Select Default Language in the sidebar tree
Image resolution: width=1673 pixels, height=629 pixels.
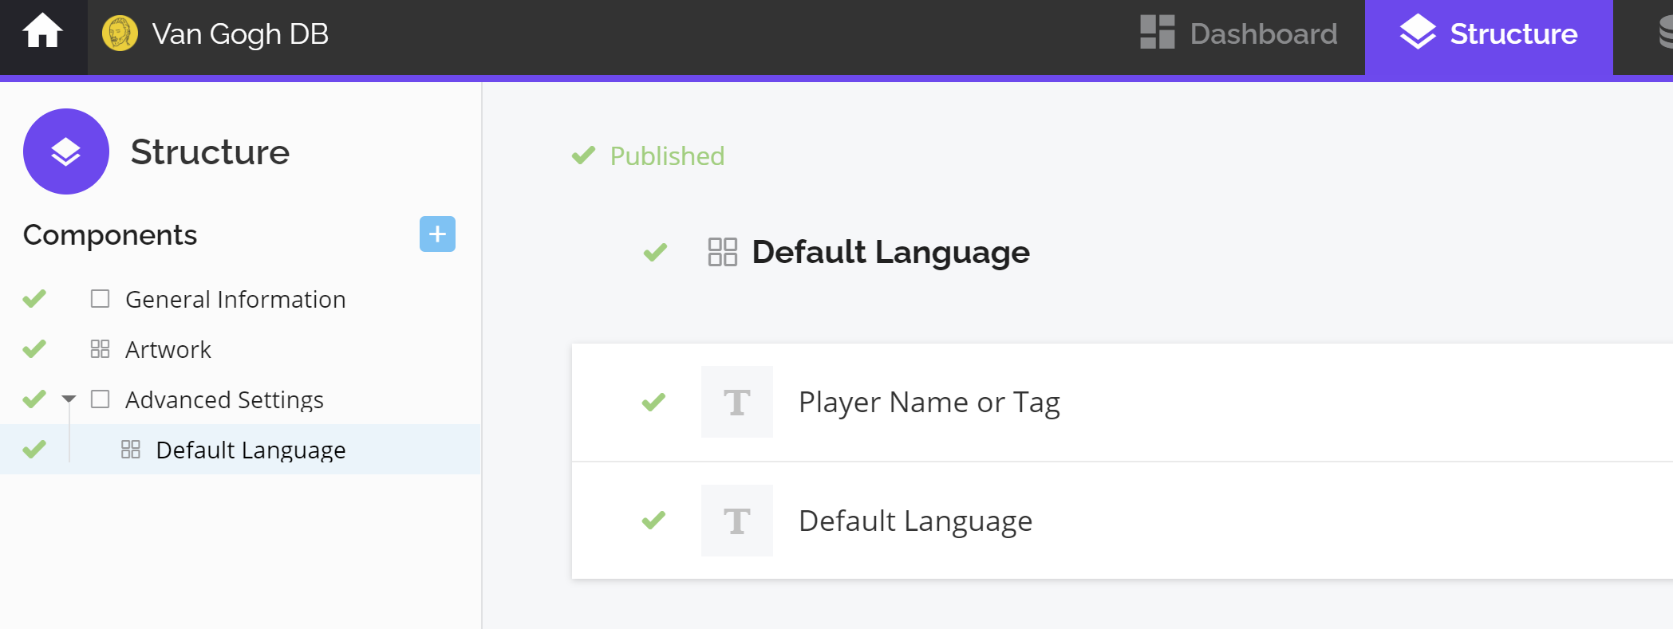click(251, 450)
